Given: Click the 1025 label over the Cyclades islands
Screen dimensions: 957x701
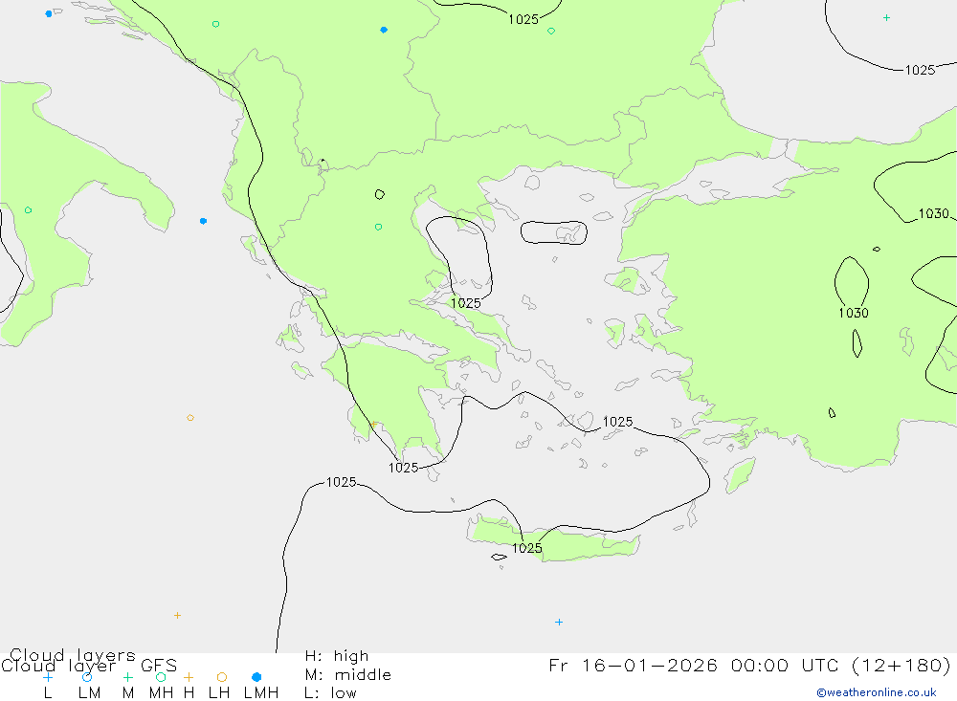Looking at the screenshot, I should click(617, 422).
